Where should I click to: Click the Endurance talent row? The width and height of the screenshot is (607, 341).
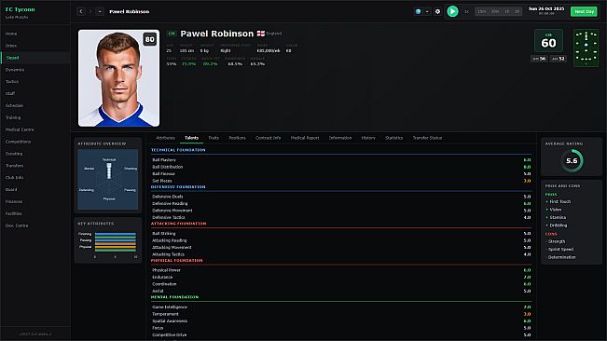(x=341, y=278)
